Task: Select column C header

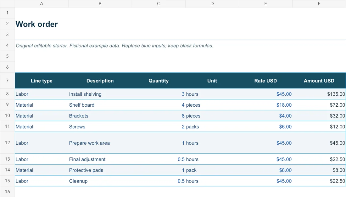Action: coord(159,3)
